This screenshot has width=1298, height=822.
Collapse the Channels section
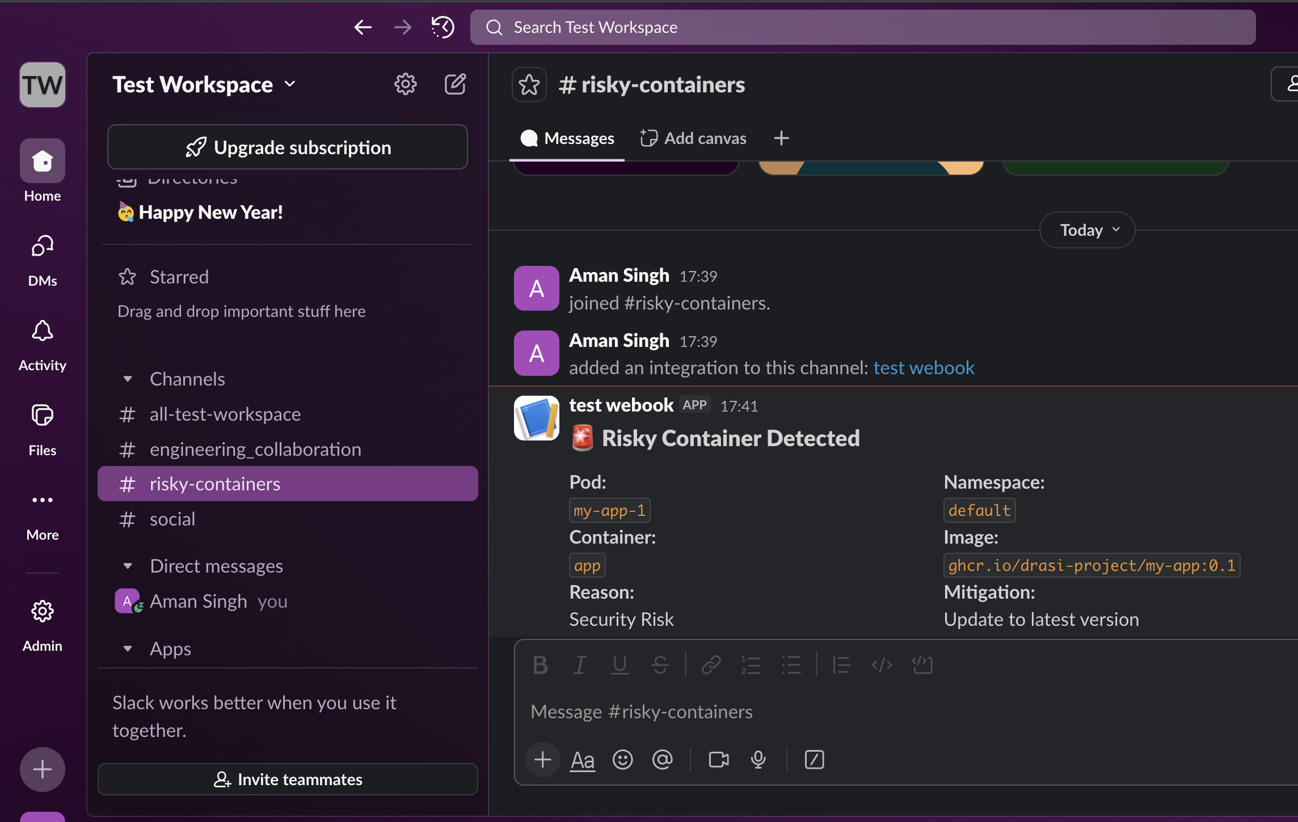pos(128,379)
